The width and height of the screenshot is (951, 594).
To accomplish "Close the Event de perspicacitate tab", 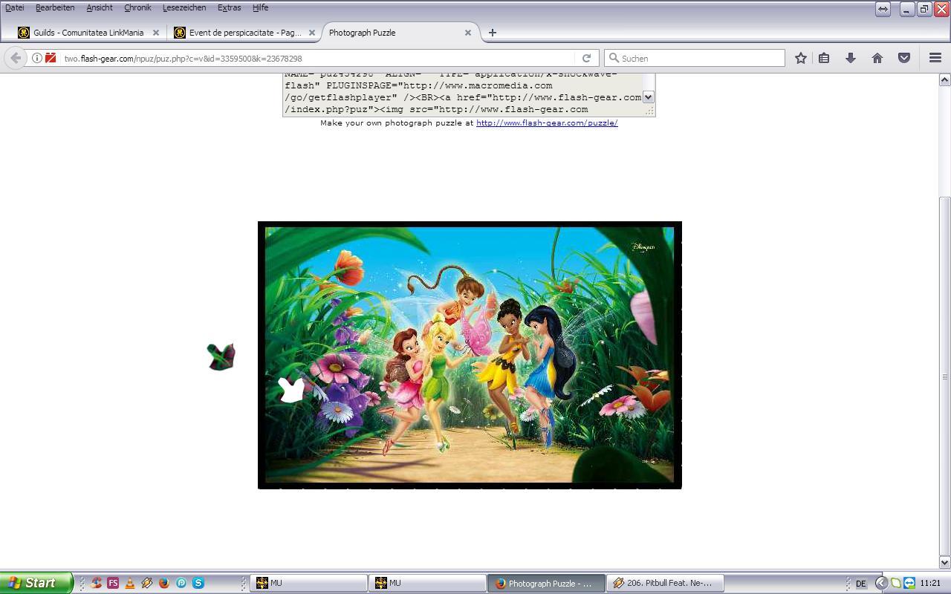I will tap(312, 33).
